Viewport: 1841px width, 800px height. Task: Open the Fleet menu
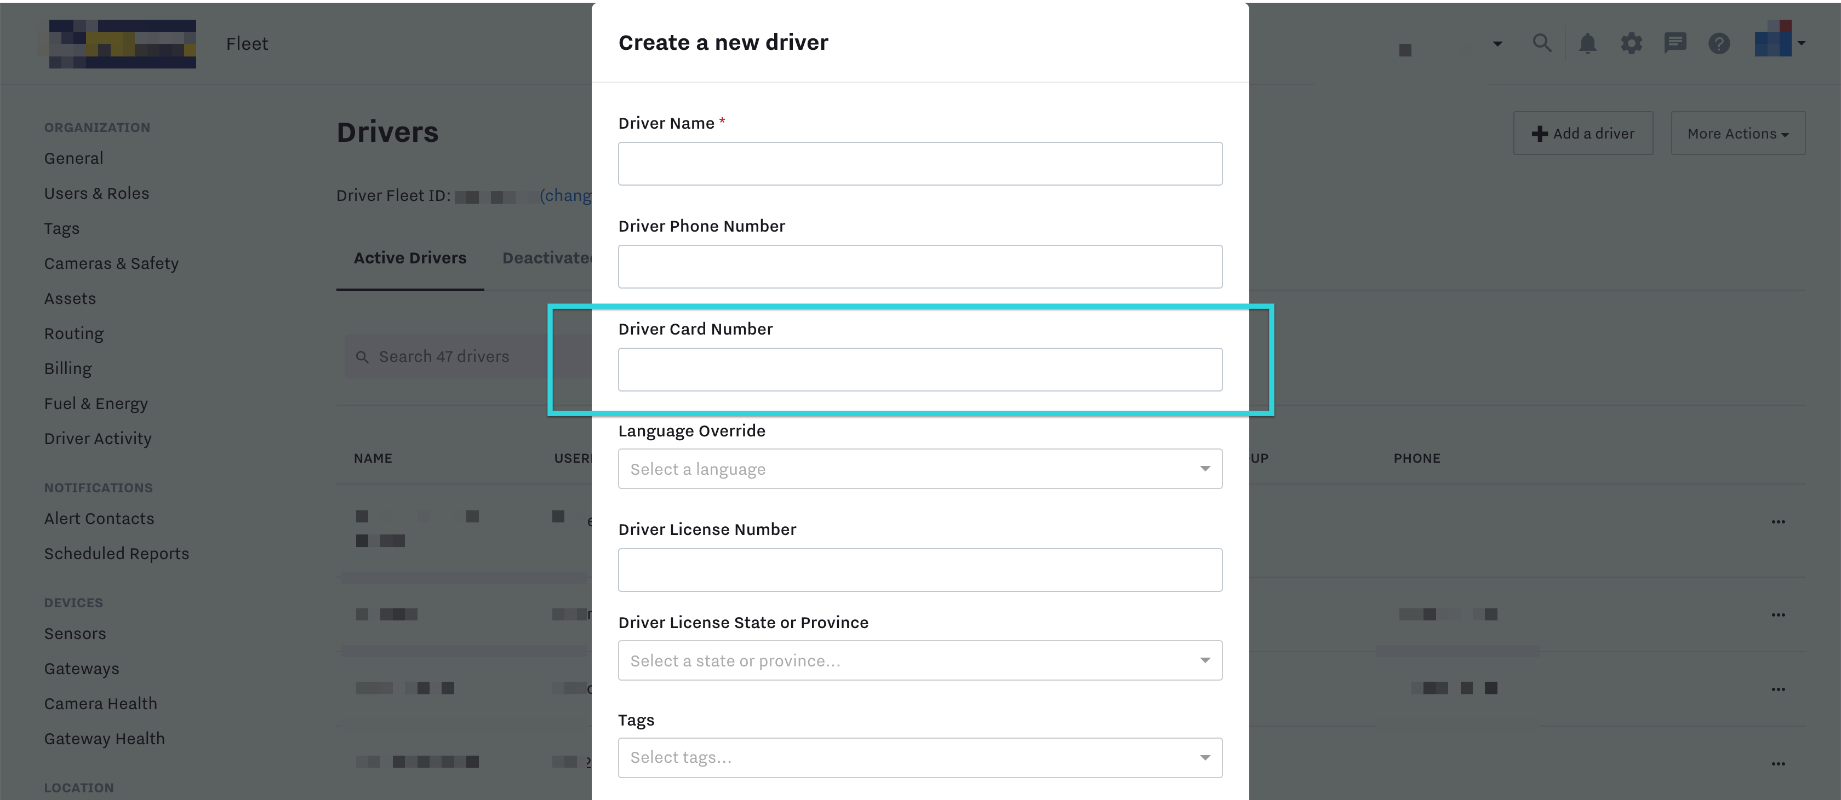[247, 43]
